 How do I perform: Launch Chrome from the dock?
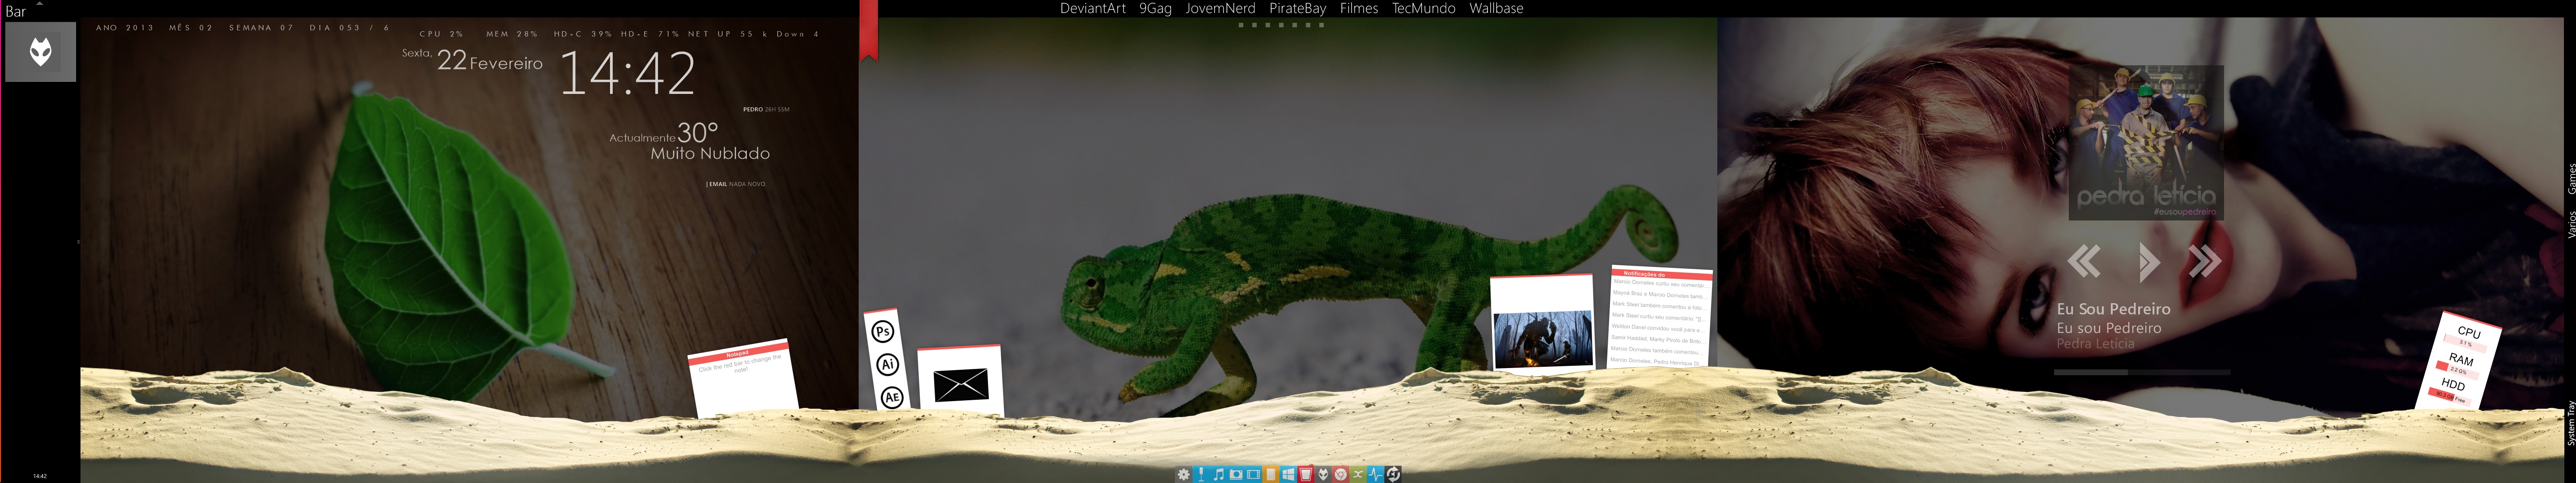1341,474
